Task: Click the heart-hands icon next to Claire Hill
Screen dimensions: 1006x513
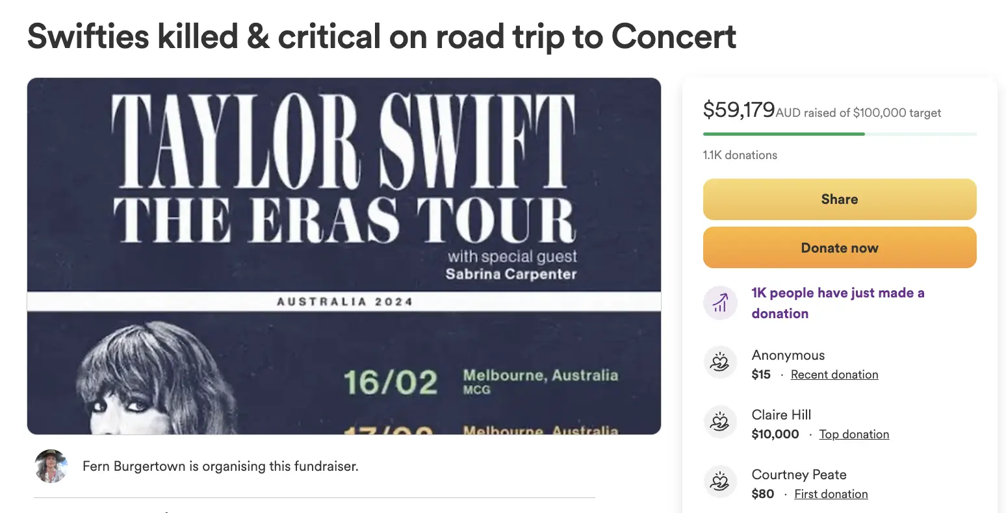Action: pyautogui.click(x=720, y=422)
